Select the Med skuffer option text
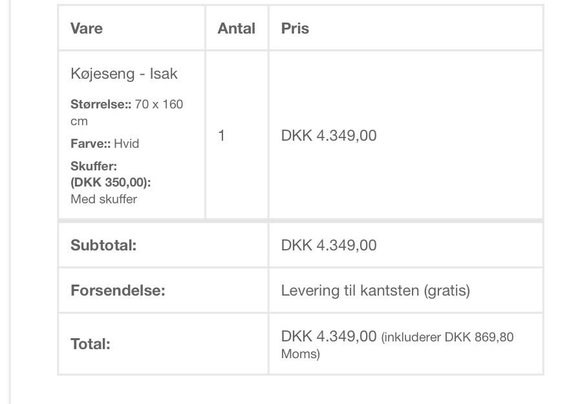 coord(103,199)
